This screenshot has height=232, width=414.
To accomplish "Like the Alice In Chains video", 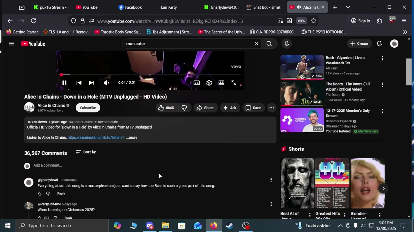I will coord(166,108).
